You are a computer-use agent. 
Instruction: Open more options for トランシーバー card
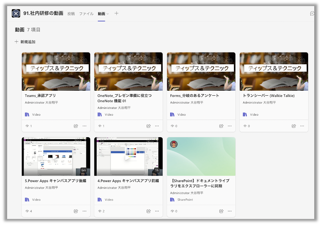pyautogui.click(x=302, y=126)
